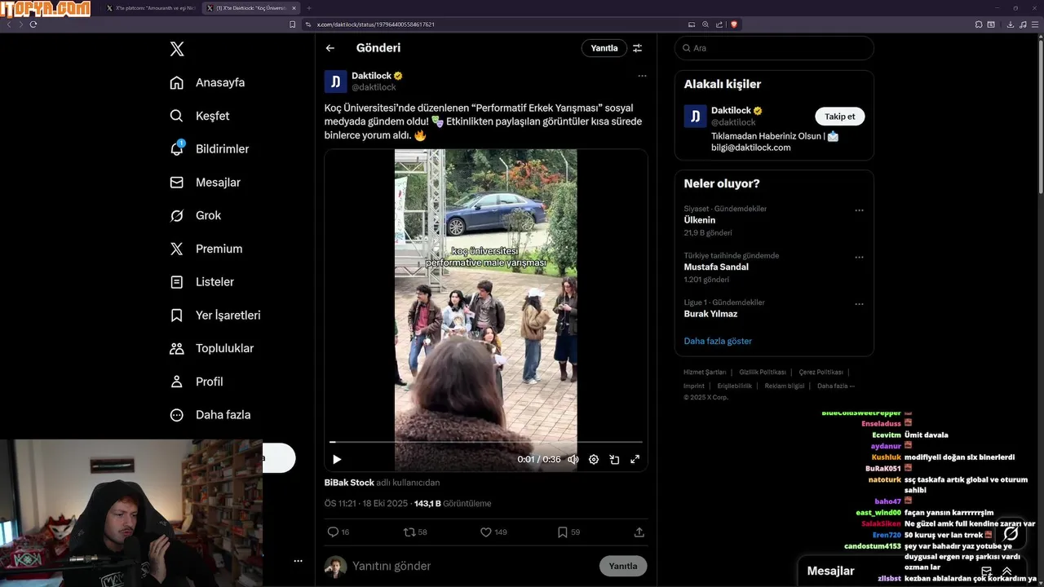Click the Brave Shields lion icon
Screen dimensions: 1044x587
coord(734,24)
